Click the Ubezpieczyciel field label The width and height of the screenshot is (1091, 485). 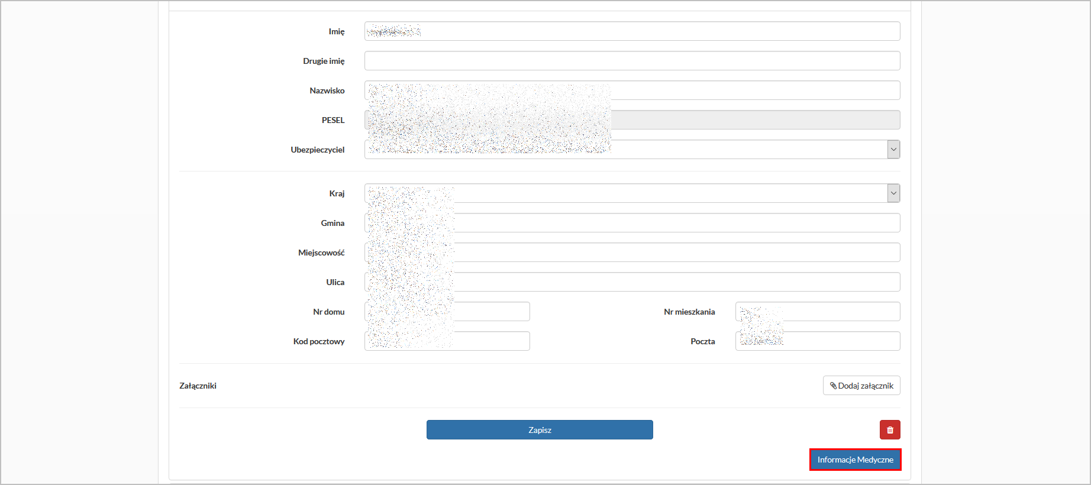[x=317, y=150]
